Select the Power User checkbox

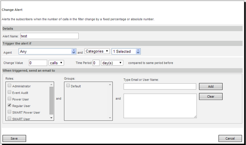tap(10, 99)
